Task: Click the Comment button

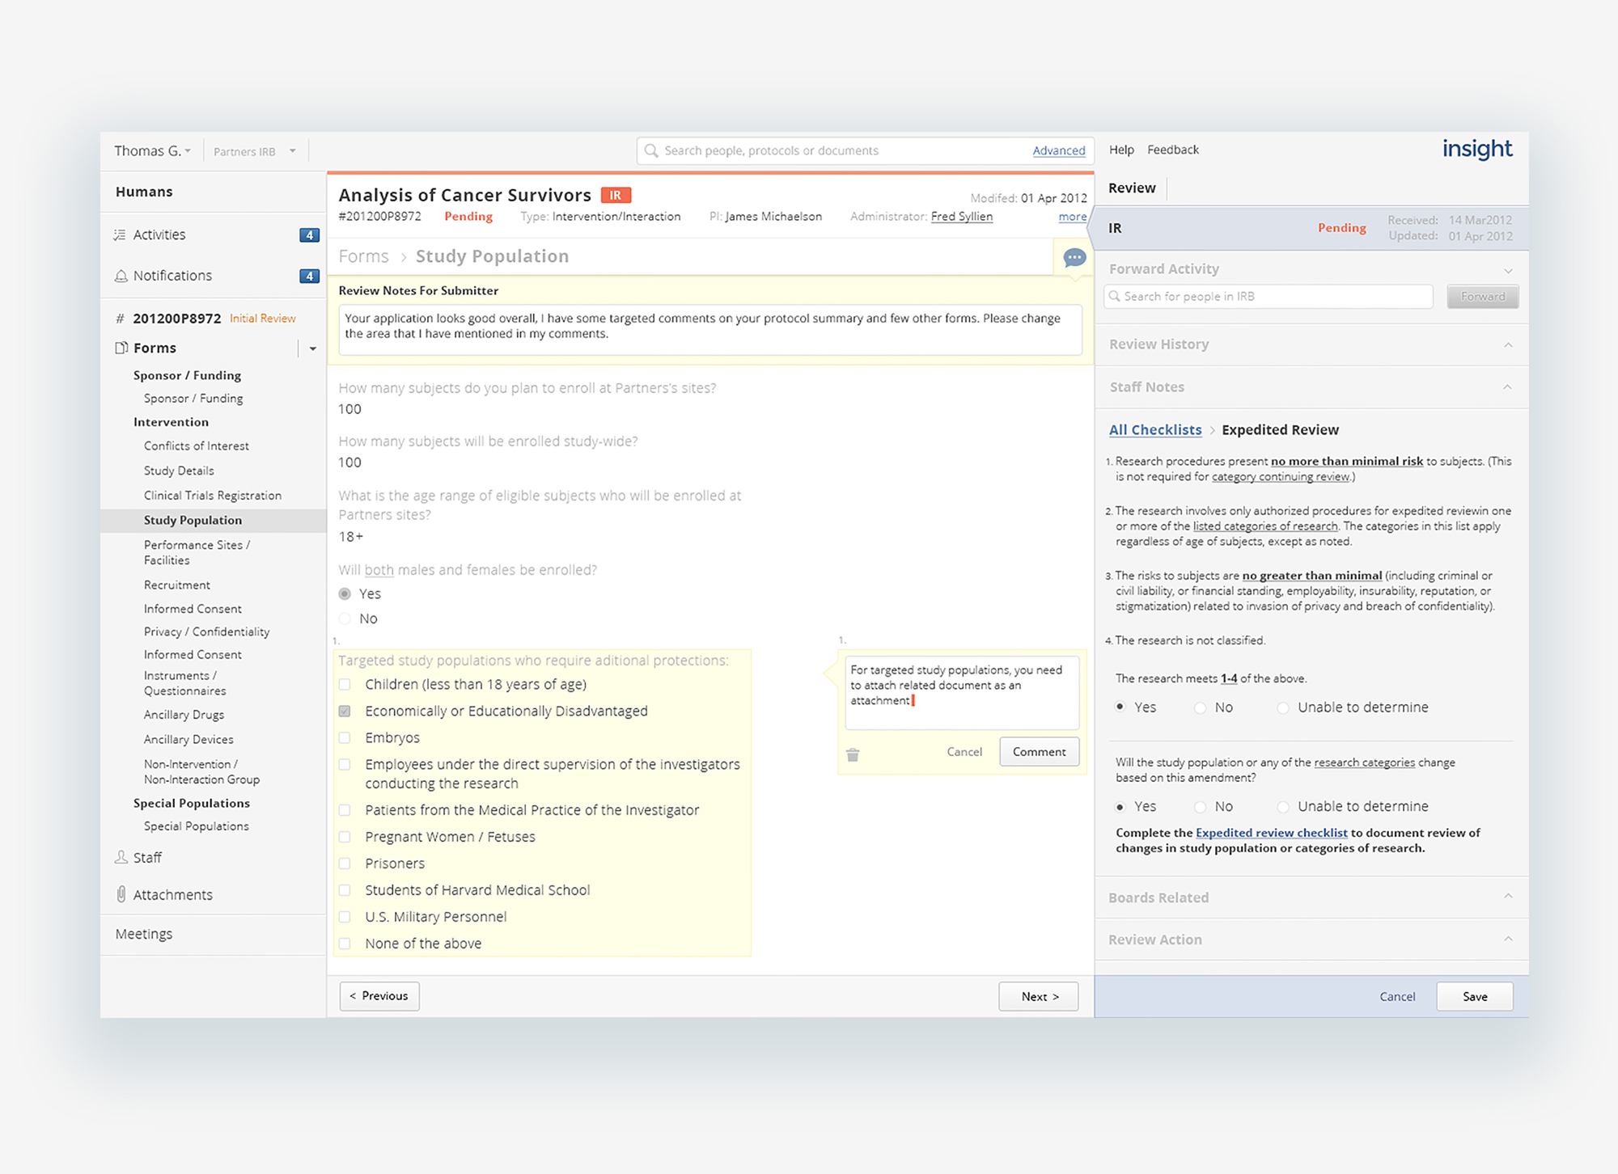Action: [1039, 752]
